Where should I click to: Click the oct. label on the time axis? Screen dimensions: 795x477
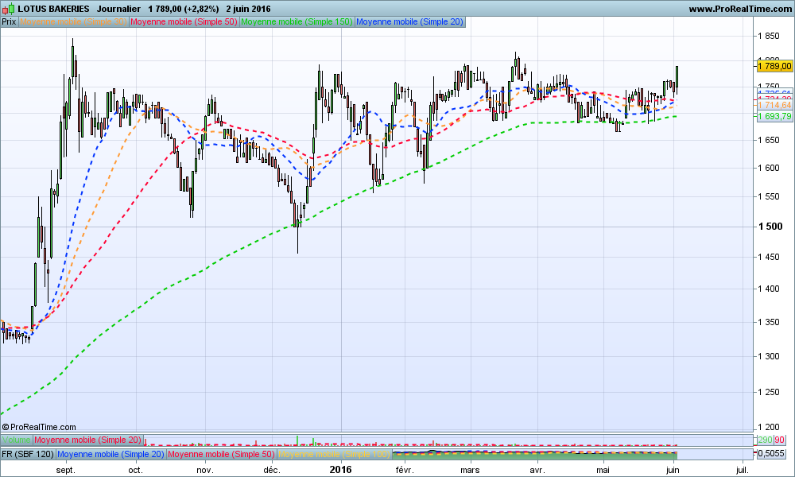(x=135, y=470)
